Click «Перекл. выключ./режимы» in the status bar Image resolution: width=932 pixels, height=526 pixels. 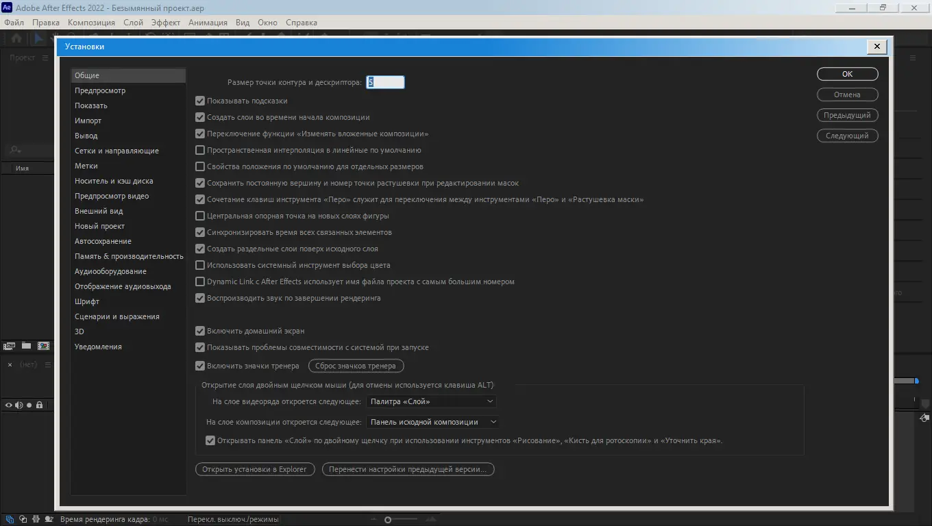tap(233, 519)
